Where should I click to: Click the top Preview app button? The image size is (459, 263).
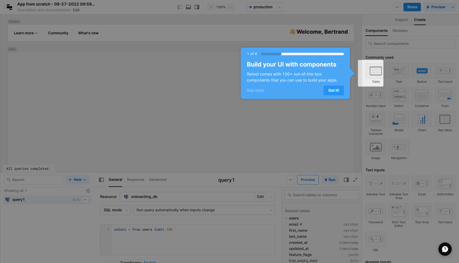[x=436, y=7]
